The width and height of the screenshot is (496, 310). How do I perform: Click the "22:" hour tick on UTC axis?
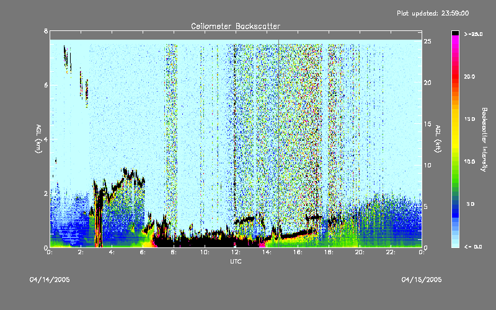pos(391,252)
